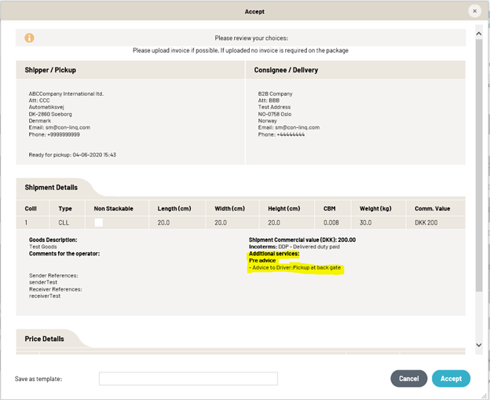Close the Accept dialog with the X icon
The width and height of the screenshot is (490, 400).
[474, 11]
